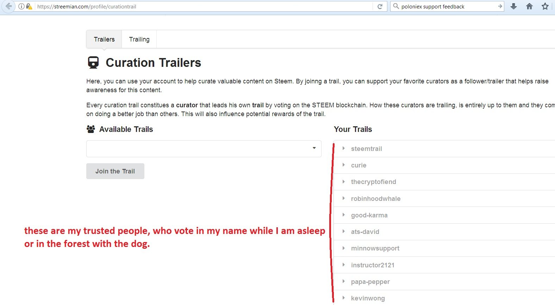Open the lock warning security icon
The height and width of the screenshot is (305, 555).
(29, 6)
